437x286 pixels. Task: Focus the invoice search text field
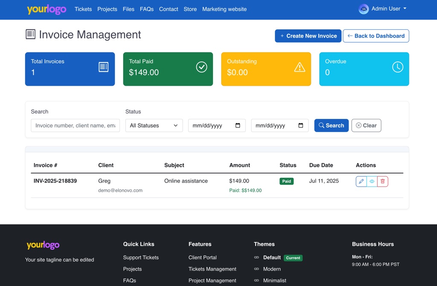pyautogui.click(x=75, y=125)
